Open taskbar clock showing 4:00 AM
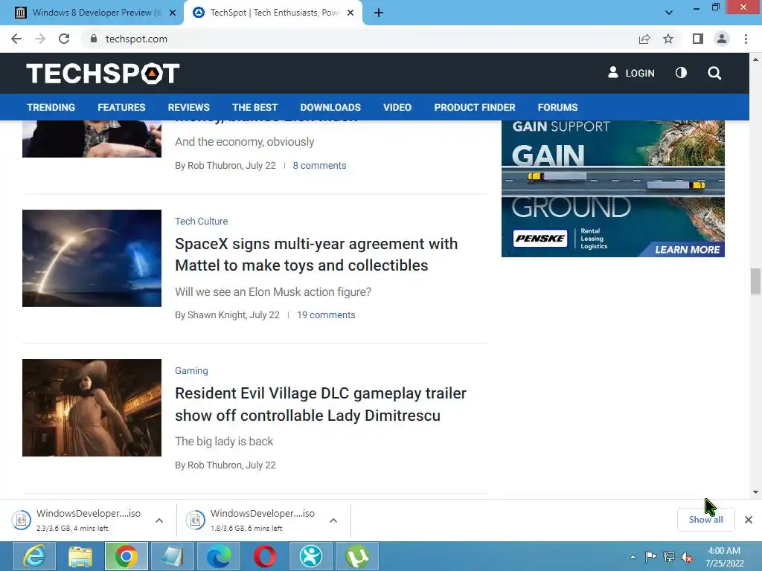 (724, 557)
